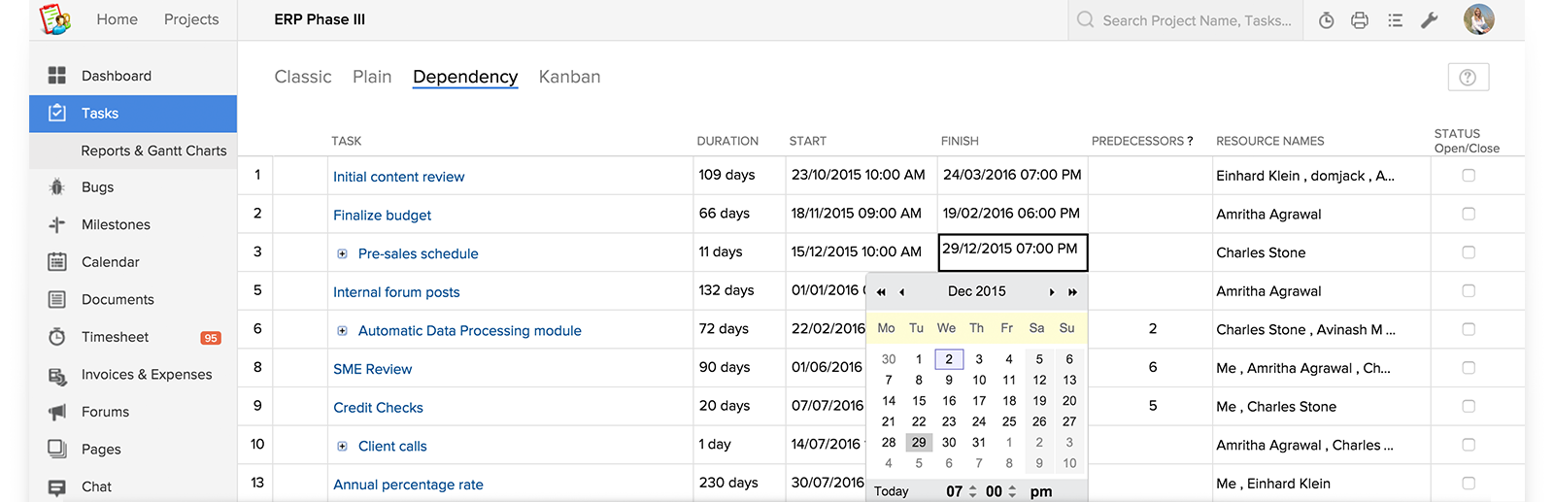The height and width of the screenshot is (502, 1554).
Task: Open the help question mark icon
Action: [1468, 78]
